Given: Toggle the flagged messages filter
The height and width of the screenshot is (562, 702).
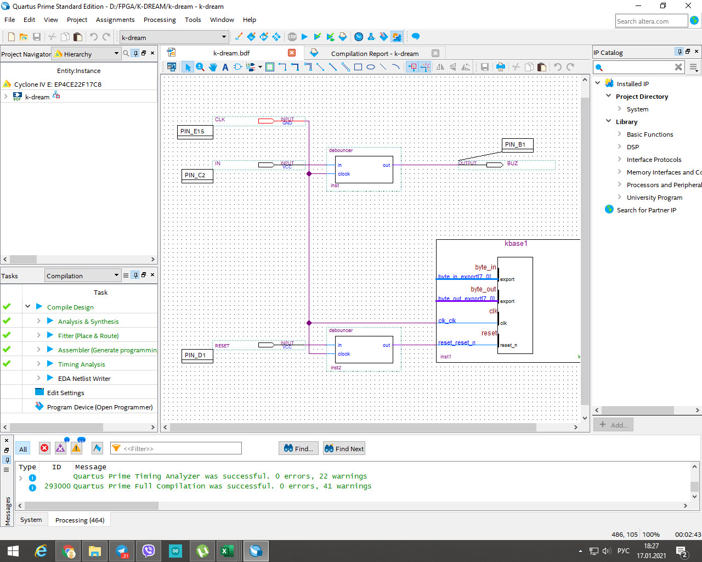Looking at the screenshot, I should click(x=97, y=448).
